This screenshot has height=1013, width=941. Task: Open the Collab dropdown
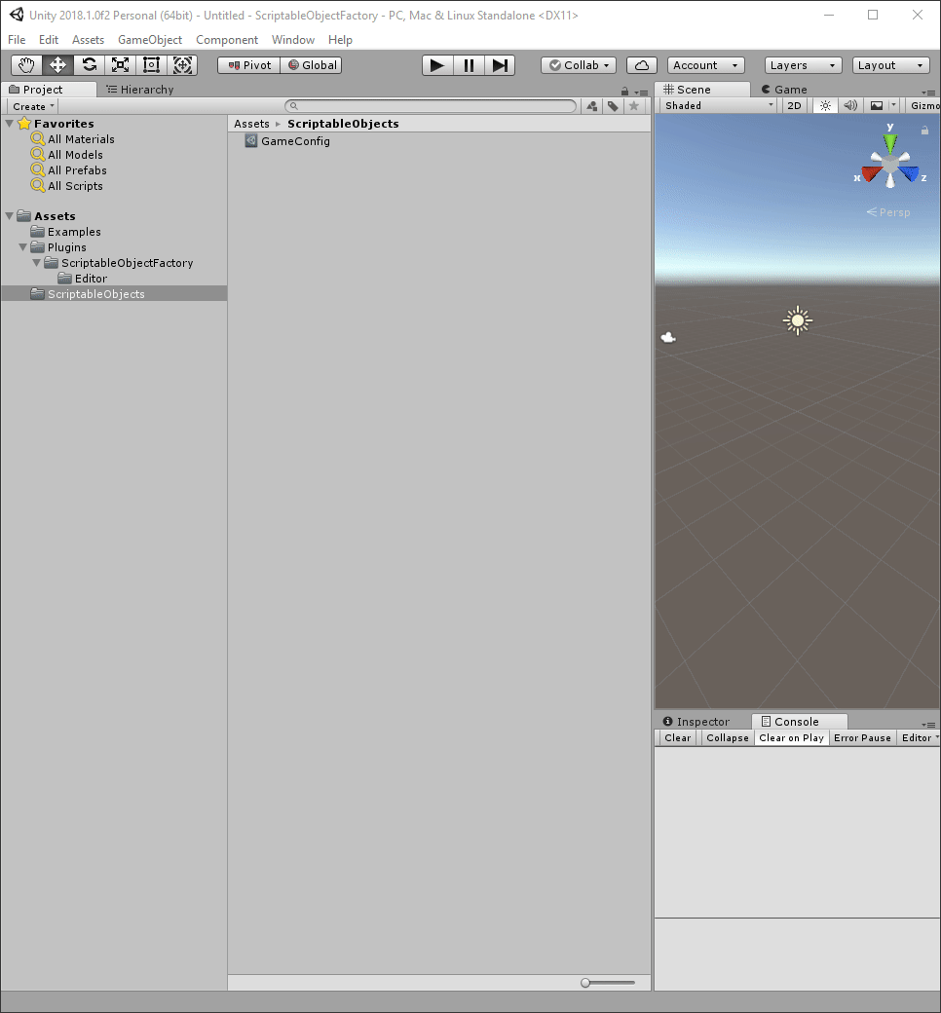[579, 65]
